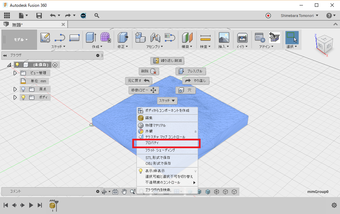Expand the ボディ tree node

(x=15, y=97)
